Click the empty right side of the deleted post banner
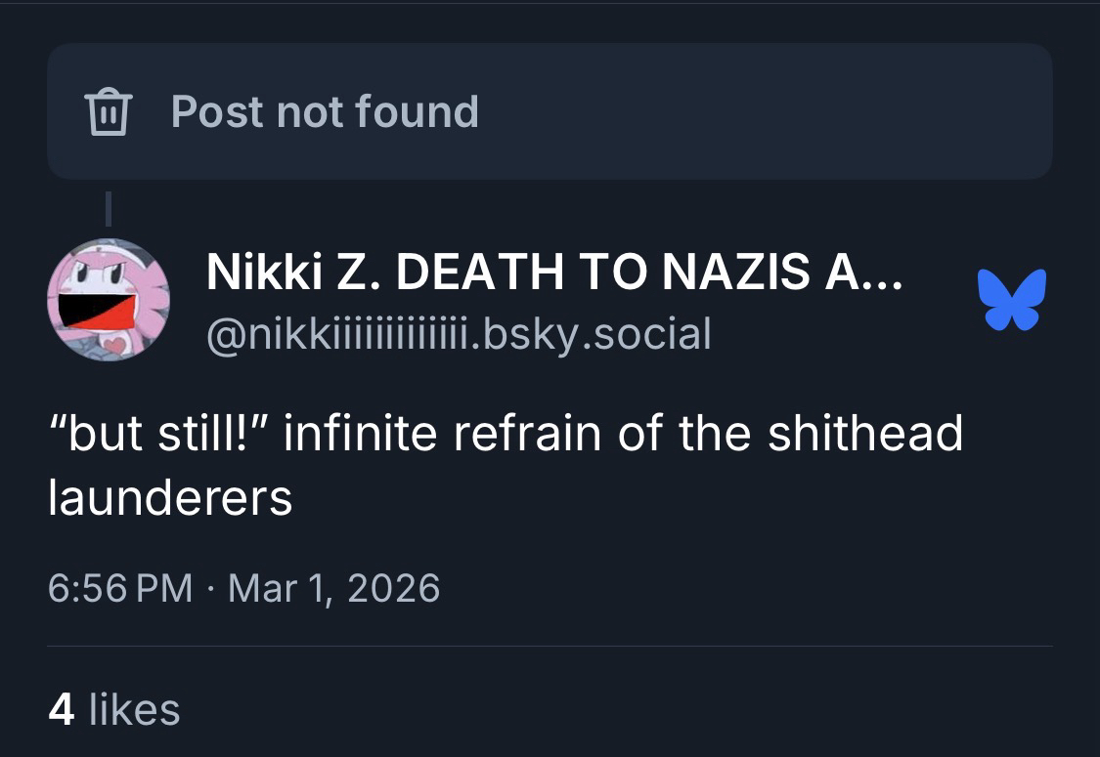1100x757 pixels. click(x=782, y=111)
